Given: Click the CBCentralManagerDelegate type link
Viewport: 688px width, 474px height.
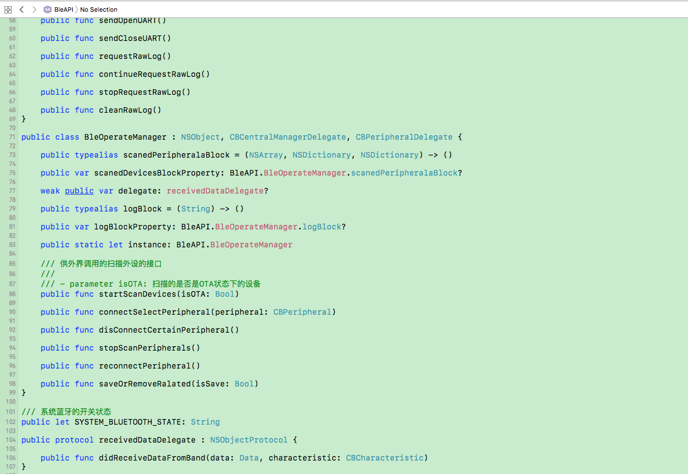Looking at the screenshot, I should click(x=288, y=137).
